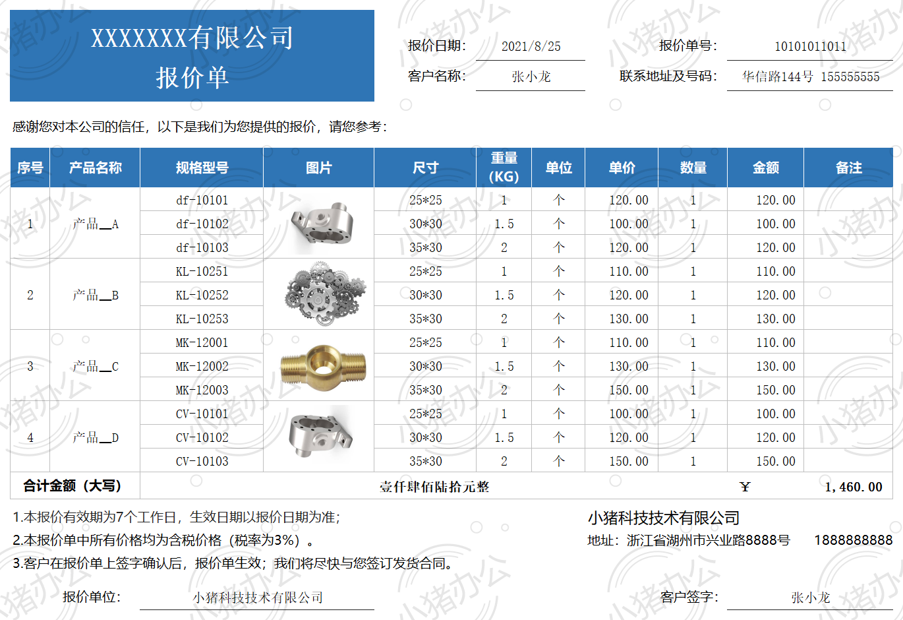Click the XXXXXXX有限公司 报价单 title banner

click(192, 56)
